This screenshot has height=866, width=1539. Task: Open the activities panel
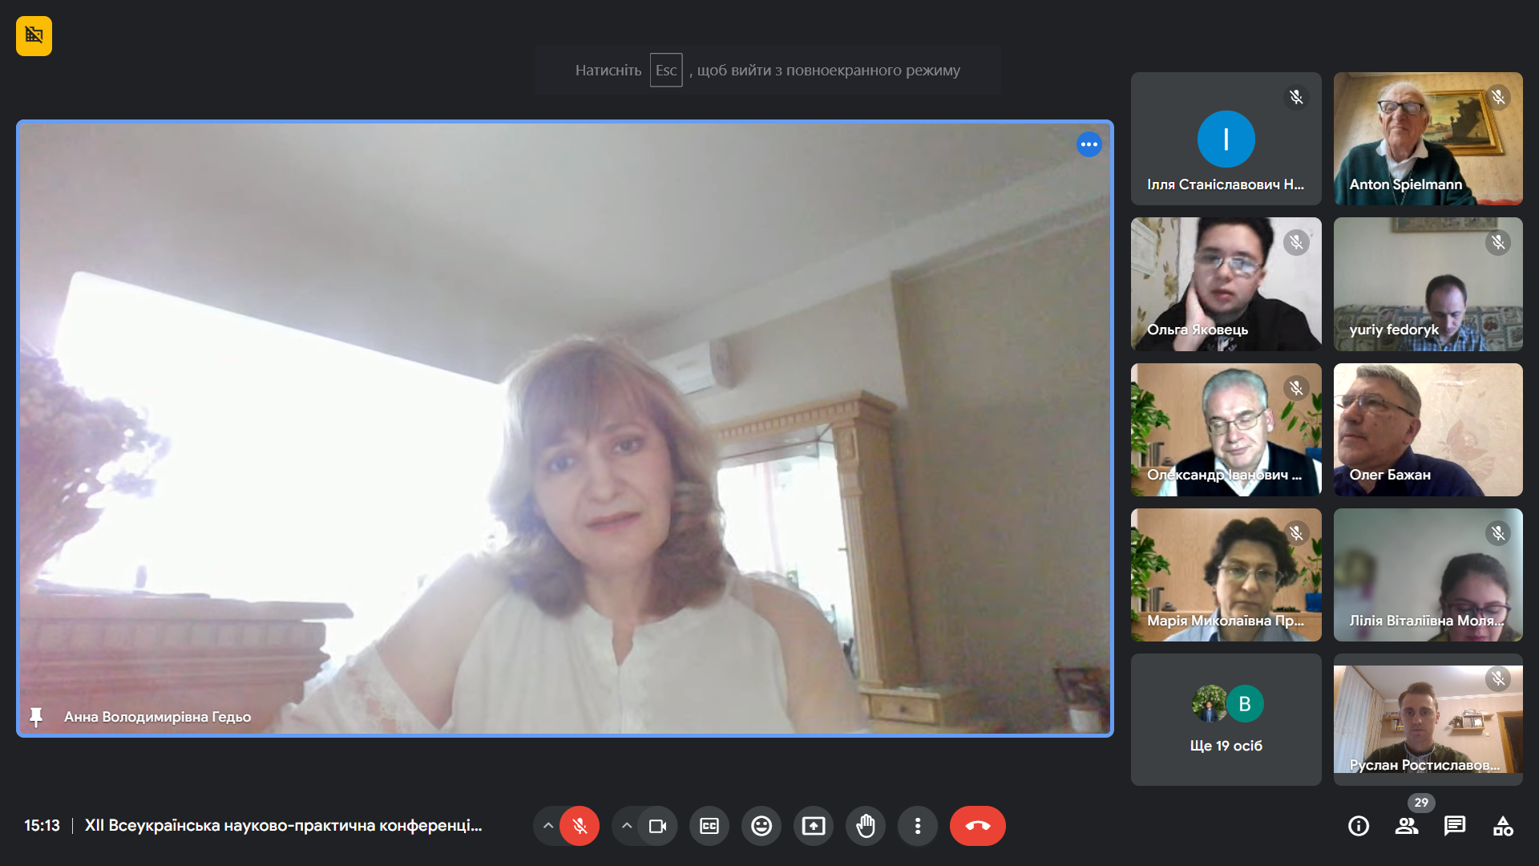click(1503, 826)
